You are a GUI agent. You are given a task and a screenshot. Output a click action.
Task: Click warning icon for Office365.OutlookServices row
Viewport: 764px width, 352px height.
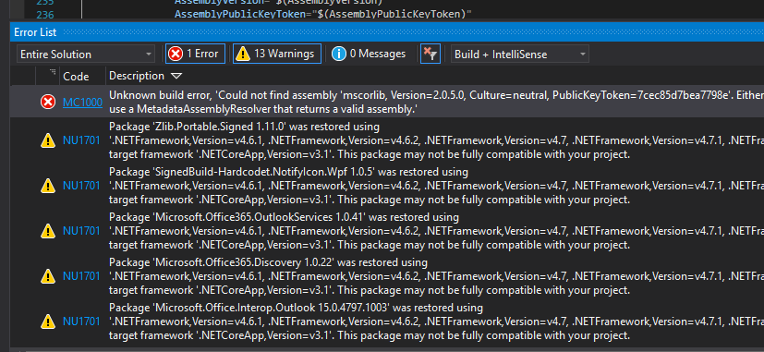click(x=48, y=231)
